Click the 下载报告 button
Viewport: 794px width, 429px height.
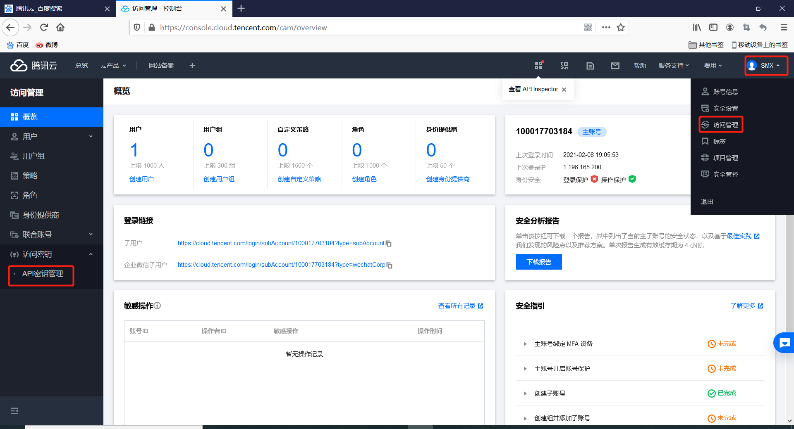click(538, 261)
